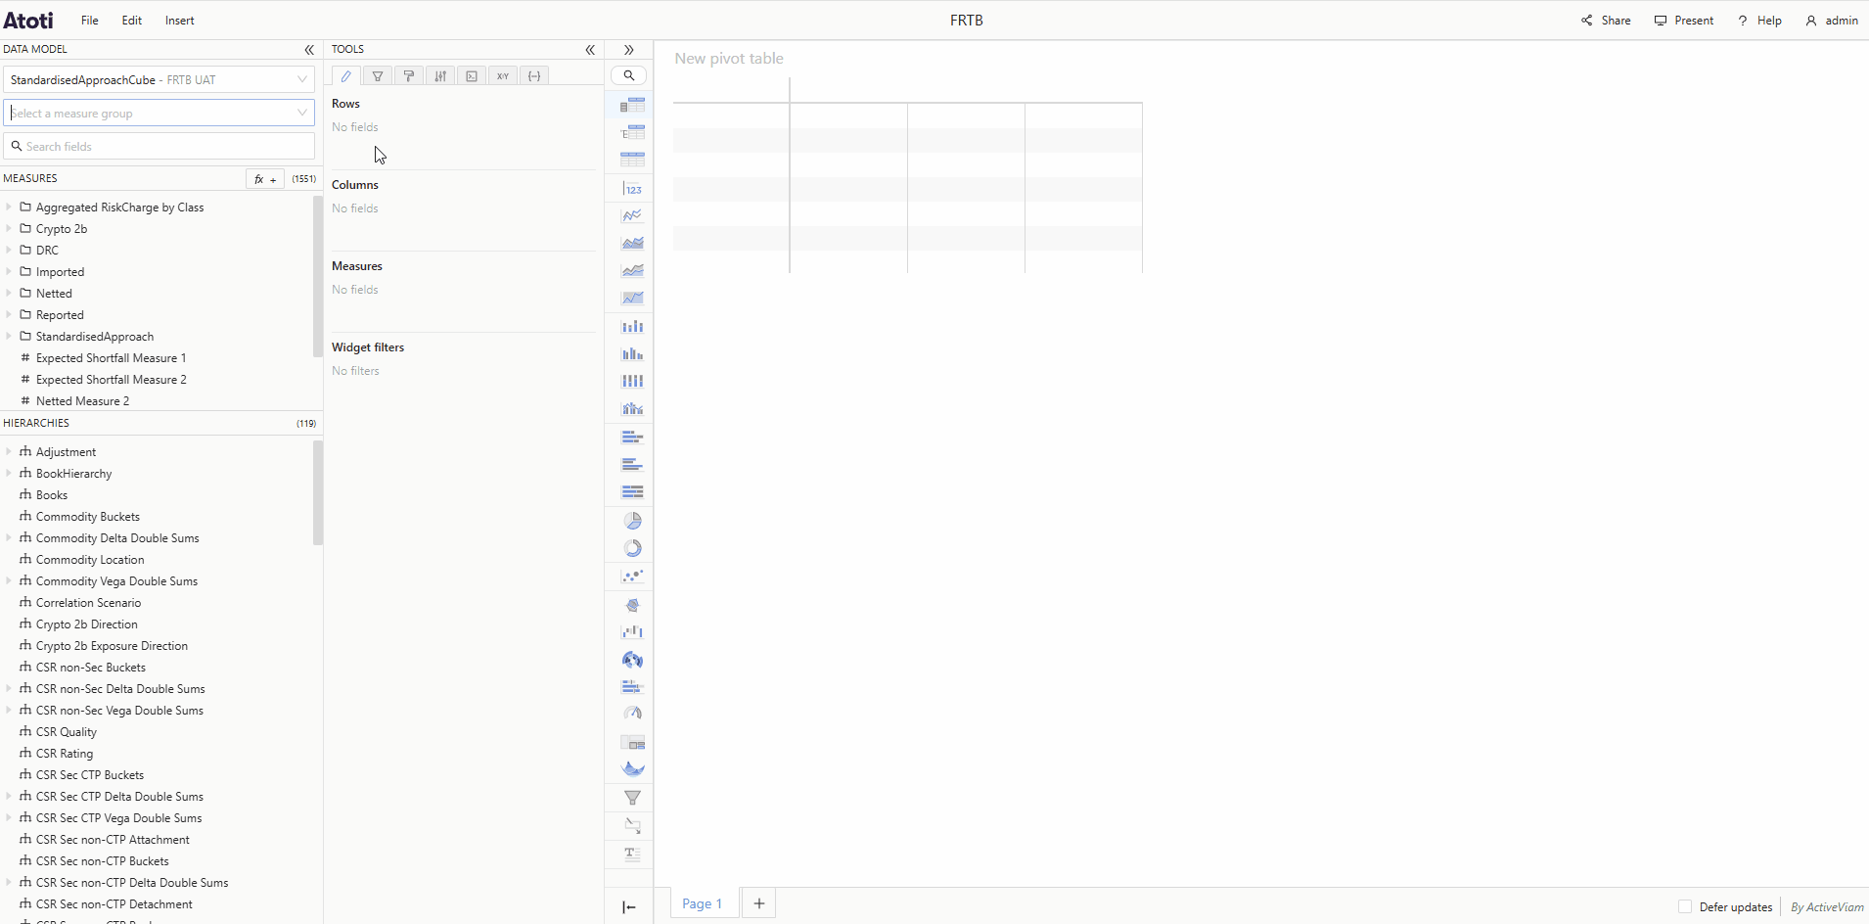Switch to the XY axes tab
Screen dimensions: 1869x924
[x=503, y=75]
